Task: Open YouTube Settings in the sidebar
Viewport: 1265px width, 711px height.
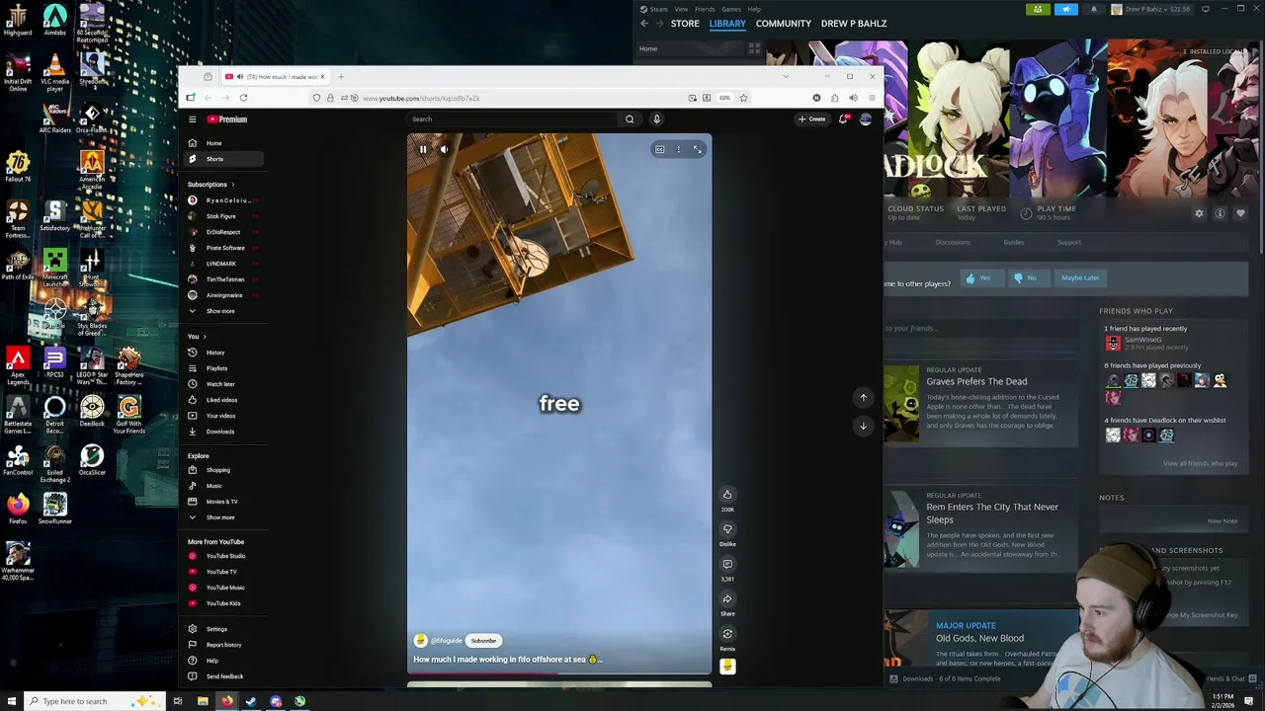Action: tap(223, 629)
